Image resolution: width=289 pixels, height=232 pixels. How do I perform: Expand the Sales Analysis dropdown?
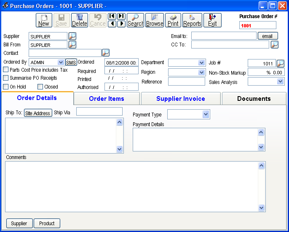(x=281, y=82)
